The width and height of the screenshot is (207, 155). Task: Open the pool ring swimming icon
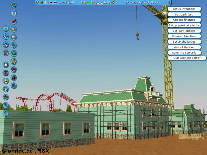(6, 81)
